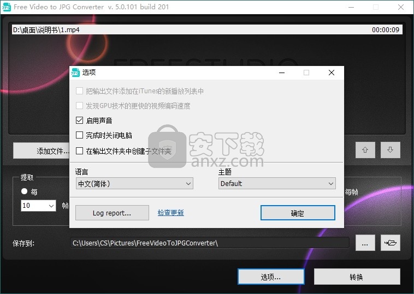Move file down with the down arrow button

point(390,150)
